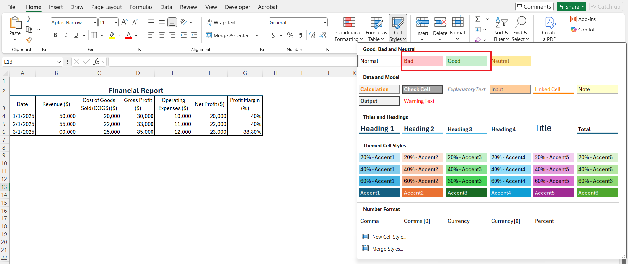Select the Format Painter brush
The image size is (628, 264).
(29, 40)
